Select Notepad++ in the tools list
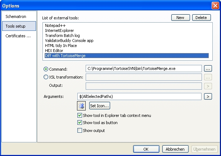Viewport: 221px width, 156px height. 127,25
